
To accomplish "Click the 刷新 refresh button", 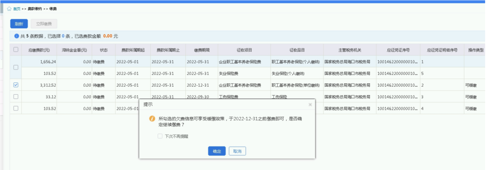I will [19, 24].
